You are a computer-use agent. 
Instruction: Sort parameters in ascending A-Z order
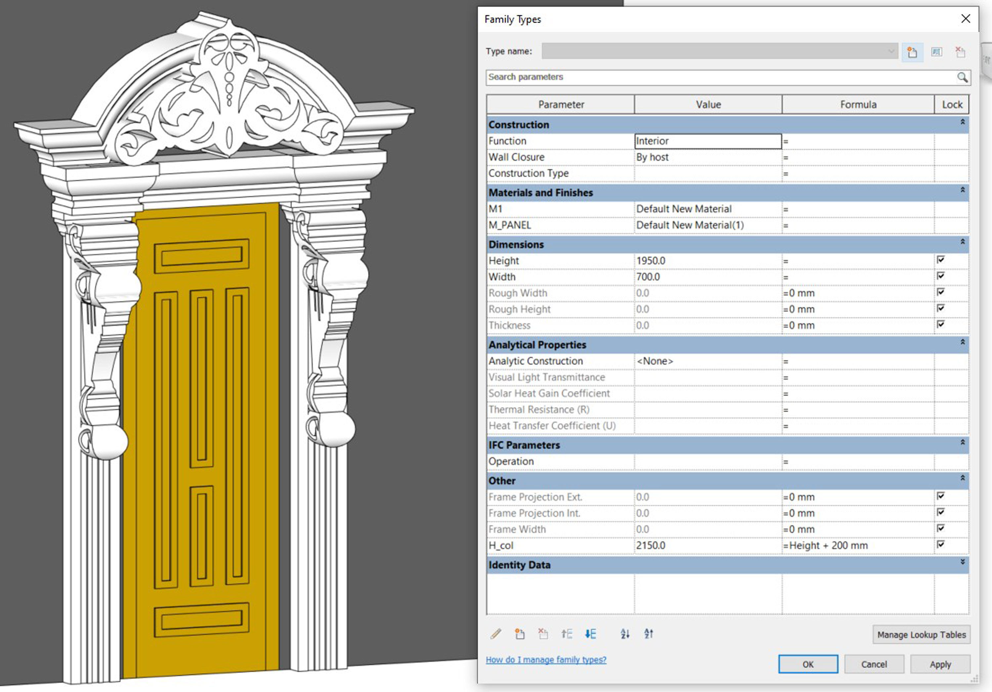pyautogui.click(x=625, y=634)
